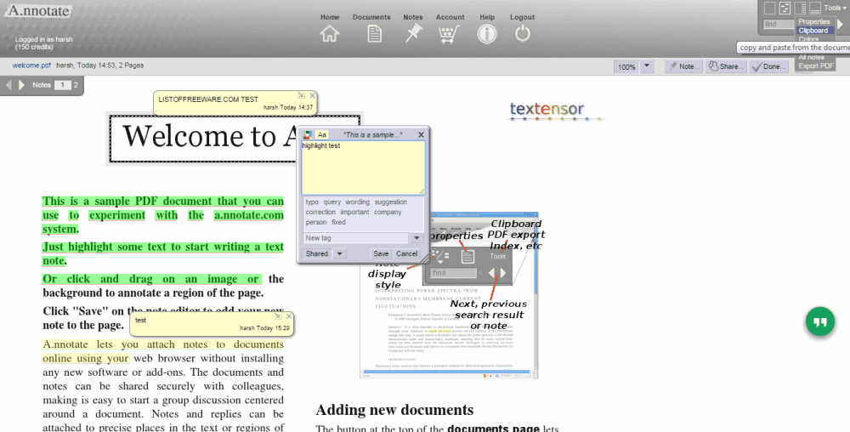Add the 'correction' tag

(x=320, y=212)
